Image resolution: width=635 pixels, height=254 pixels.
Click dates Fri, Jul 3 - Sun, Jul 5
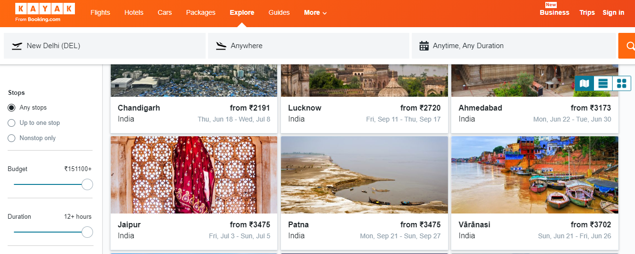(239, 236)
